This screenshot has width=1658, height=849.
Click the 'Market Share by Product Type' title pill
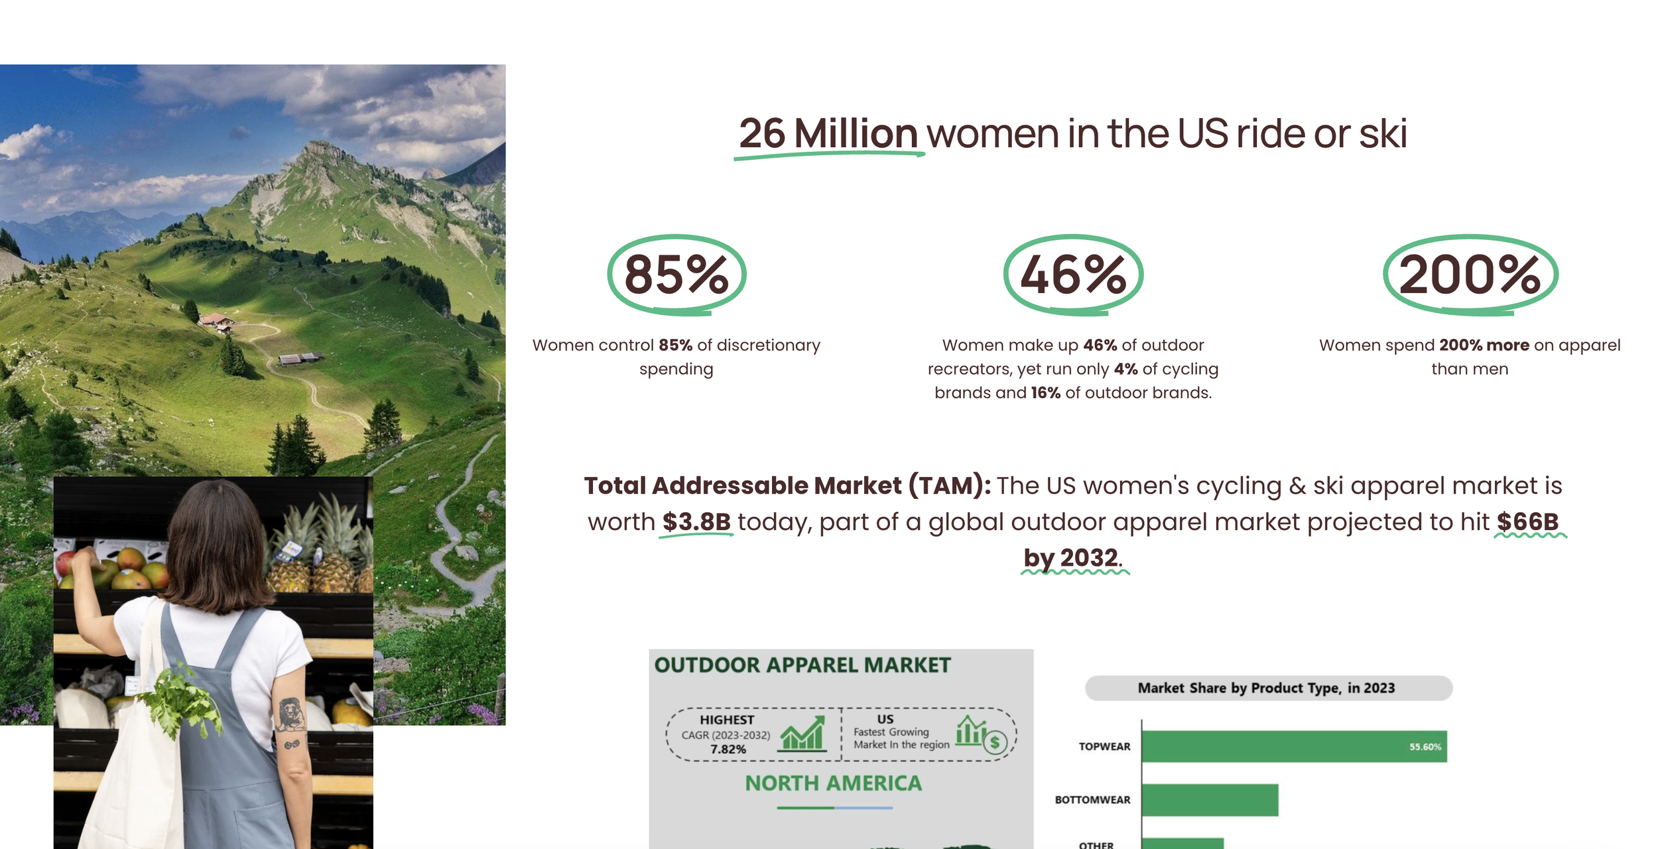[x=1267, y=688]
